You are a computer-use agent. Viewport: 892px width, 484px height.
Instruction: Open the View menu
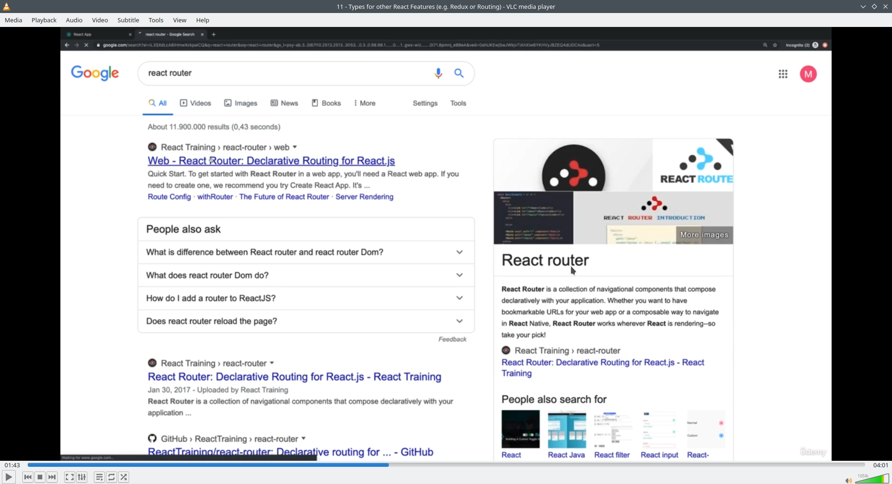coord(180,20)
